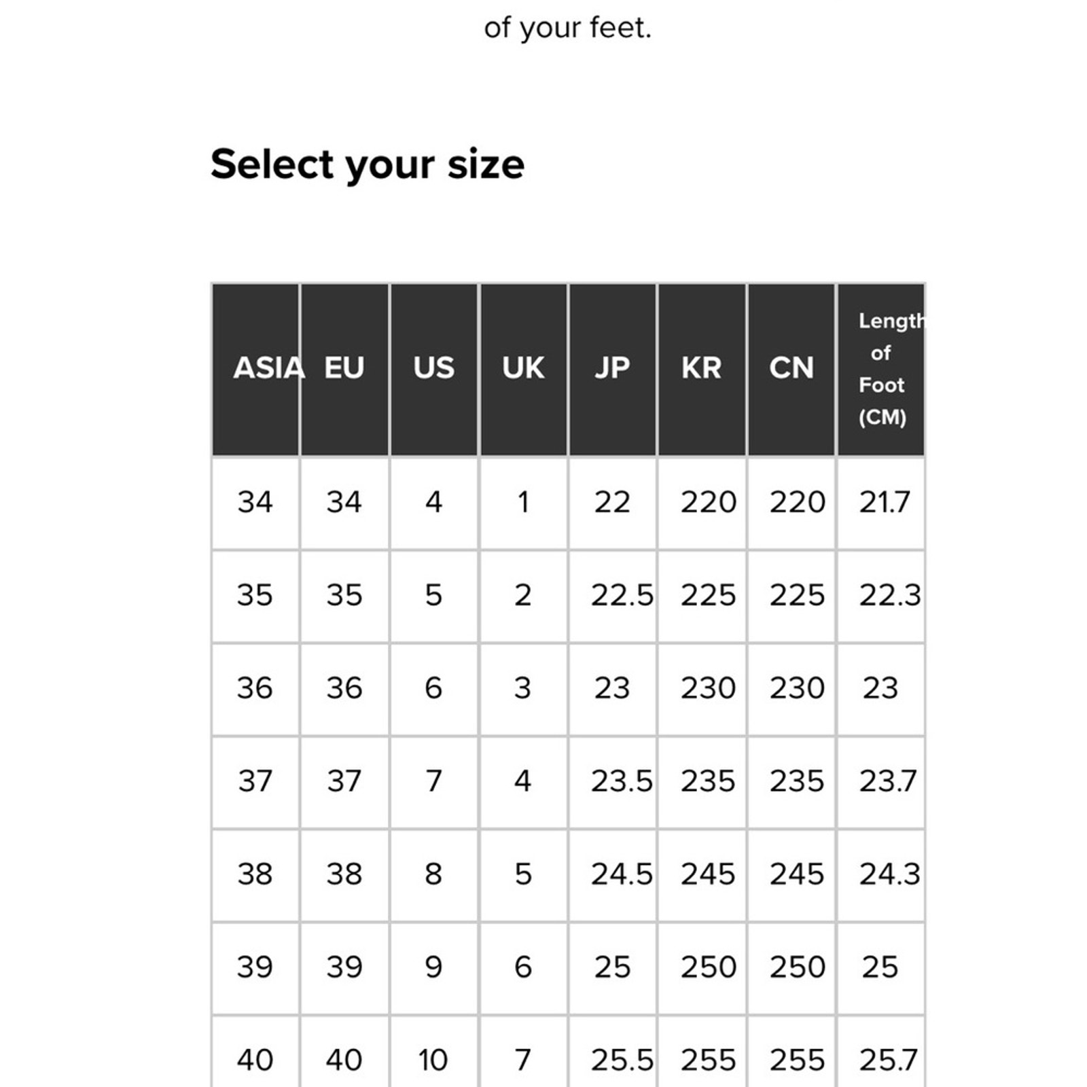Click the 23.7 foot length cell
1087x1087 pixels.
click(880, 781)
